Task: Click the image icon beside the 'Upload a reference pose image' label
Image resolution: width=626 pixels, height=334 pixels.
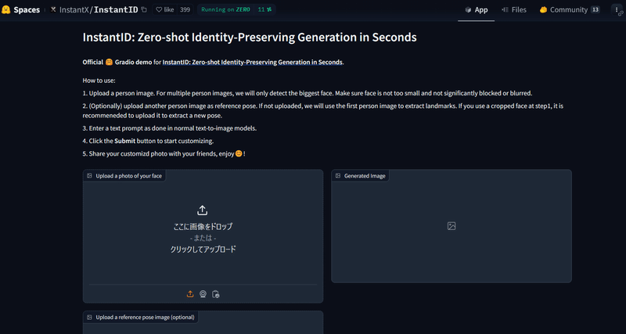Action: pos(90,317)
